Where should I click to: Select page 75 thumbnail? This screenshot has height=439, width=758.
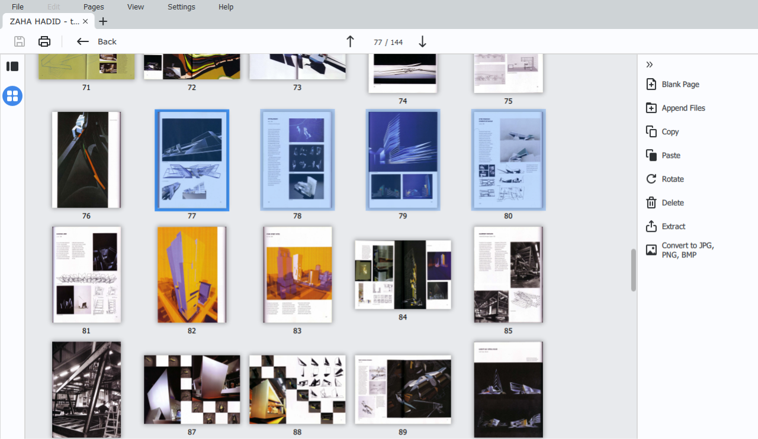508,73
